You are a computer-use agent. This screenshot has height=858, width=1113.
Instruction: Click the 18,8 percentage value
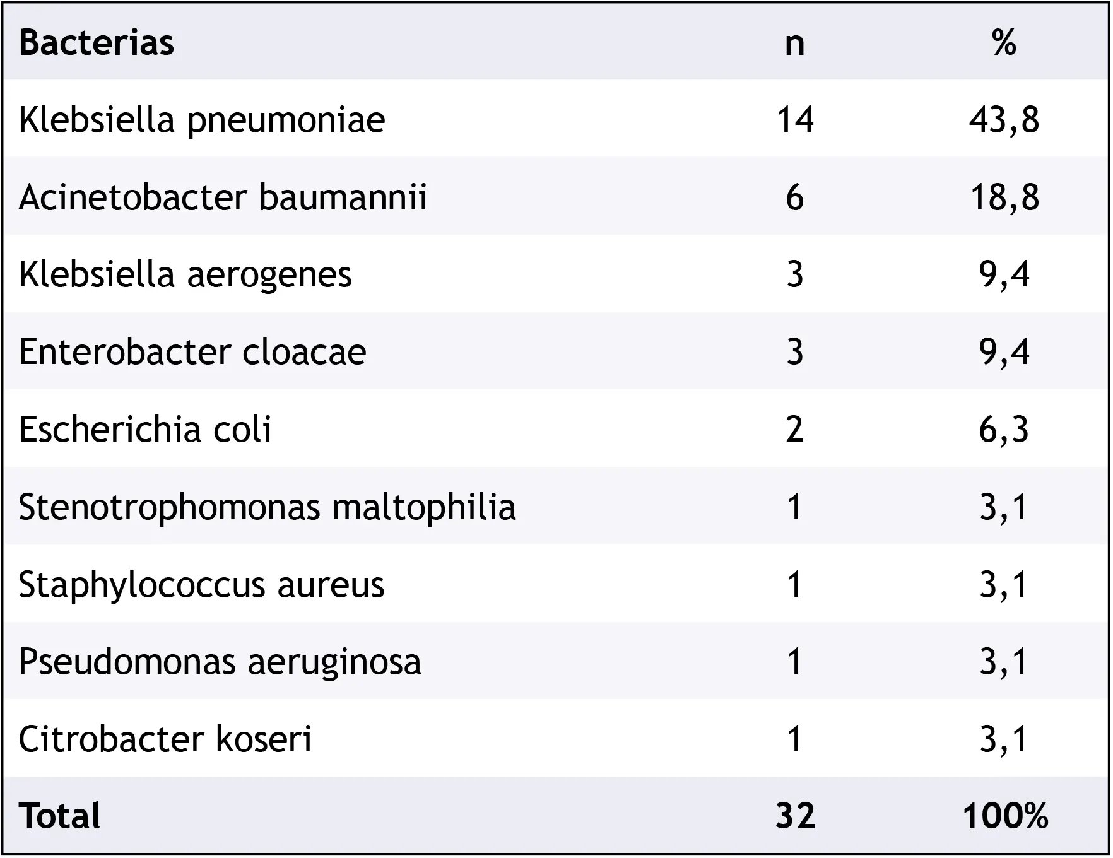[x=1004, y=198]
